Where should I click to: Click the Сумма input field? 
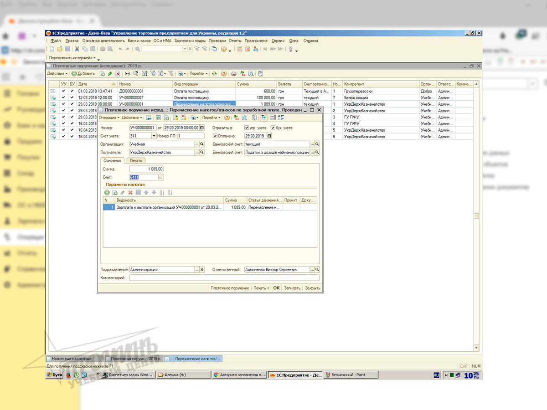(146, 169)
